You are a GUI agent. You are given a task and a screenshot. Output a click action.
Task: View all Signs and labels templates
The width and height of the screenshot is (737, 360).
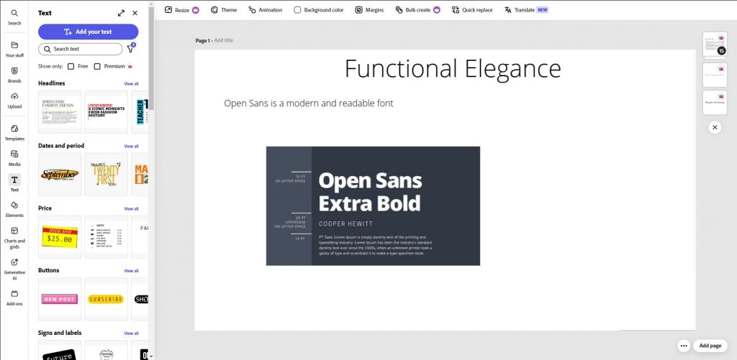pos(131,333)
